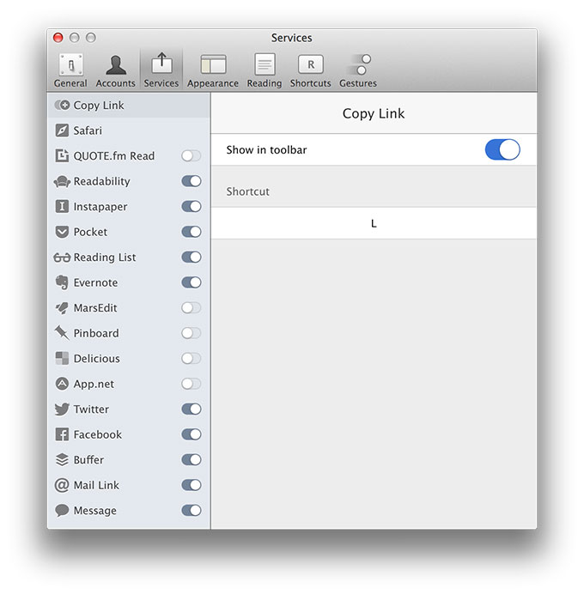Enable the QUOTE.fm Read toggle
The height and width of the screenshot is (594, 584).
pos(191,155)
